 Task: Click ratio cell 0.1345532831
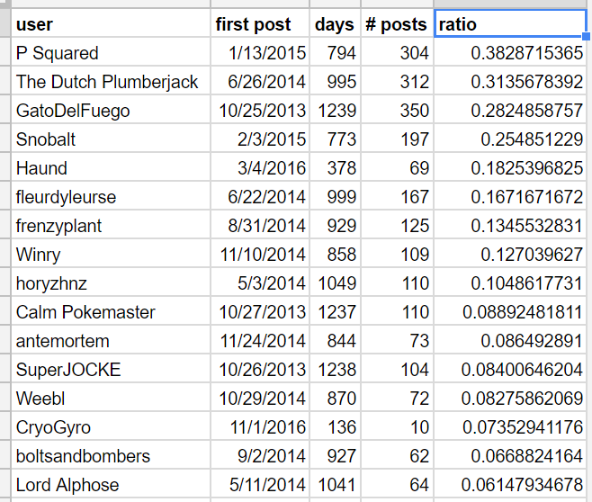coord(509,226)
